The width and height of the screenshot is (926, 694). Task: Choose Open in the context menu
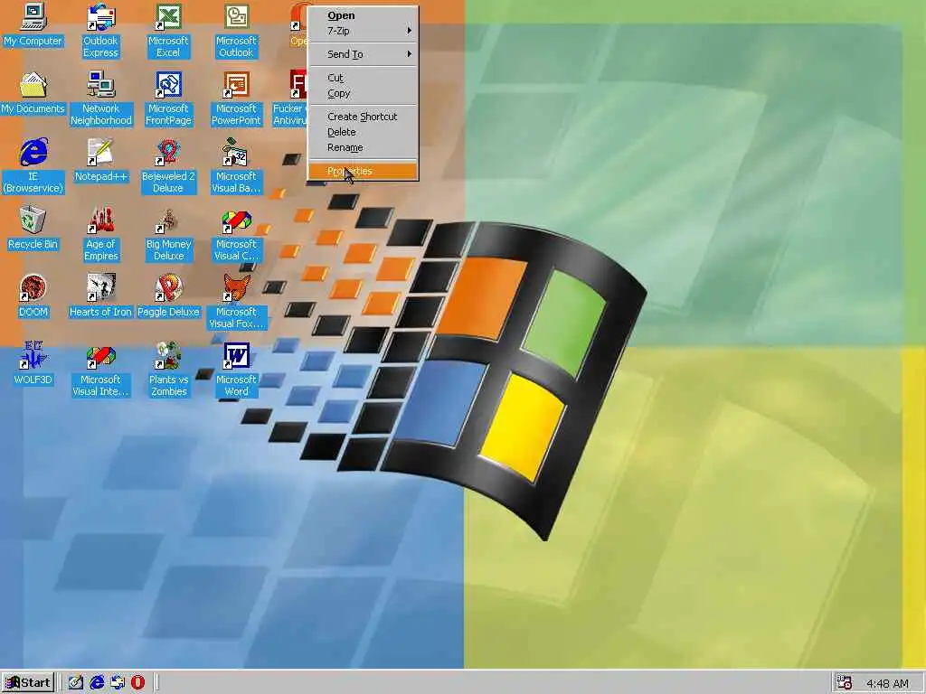(364, 15)
